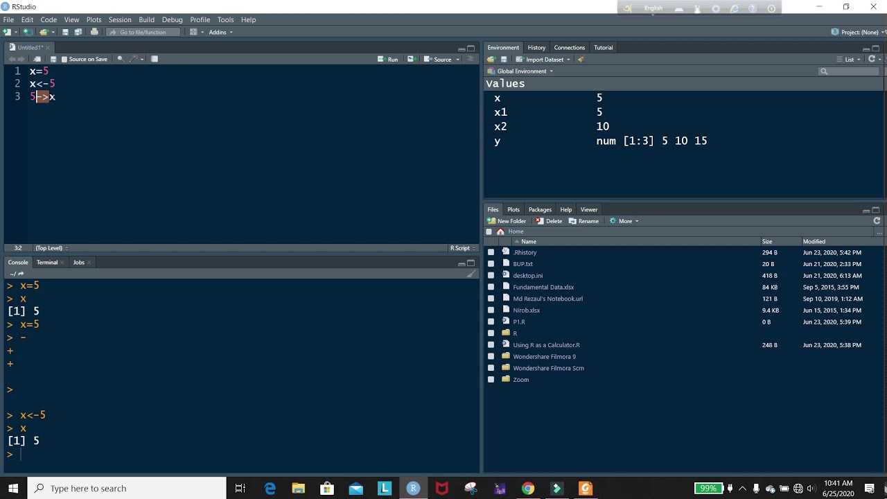Screen dimensions: 887x499
Task: Open the Wondershare Filmora 9 folder
Action: (x=544, y=357)
